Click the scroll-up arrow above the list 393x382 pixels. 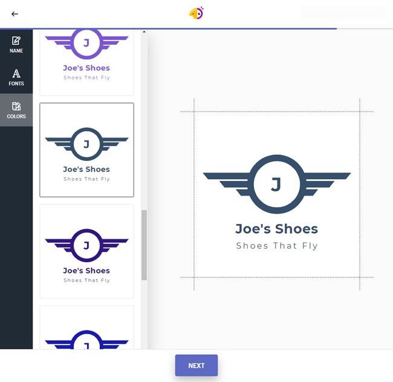(x=144, y=31)
